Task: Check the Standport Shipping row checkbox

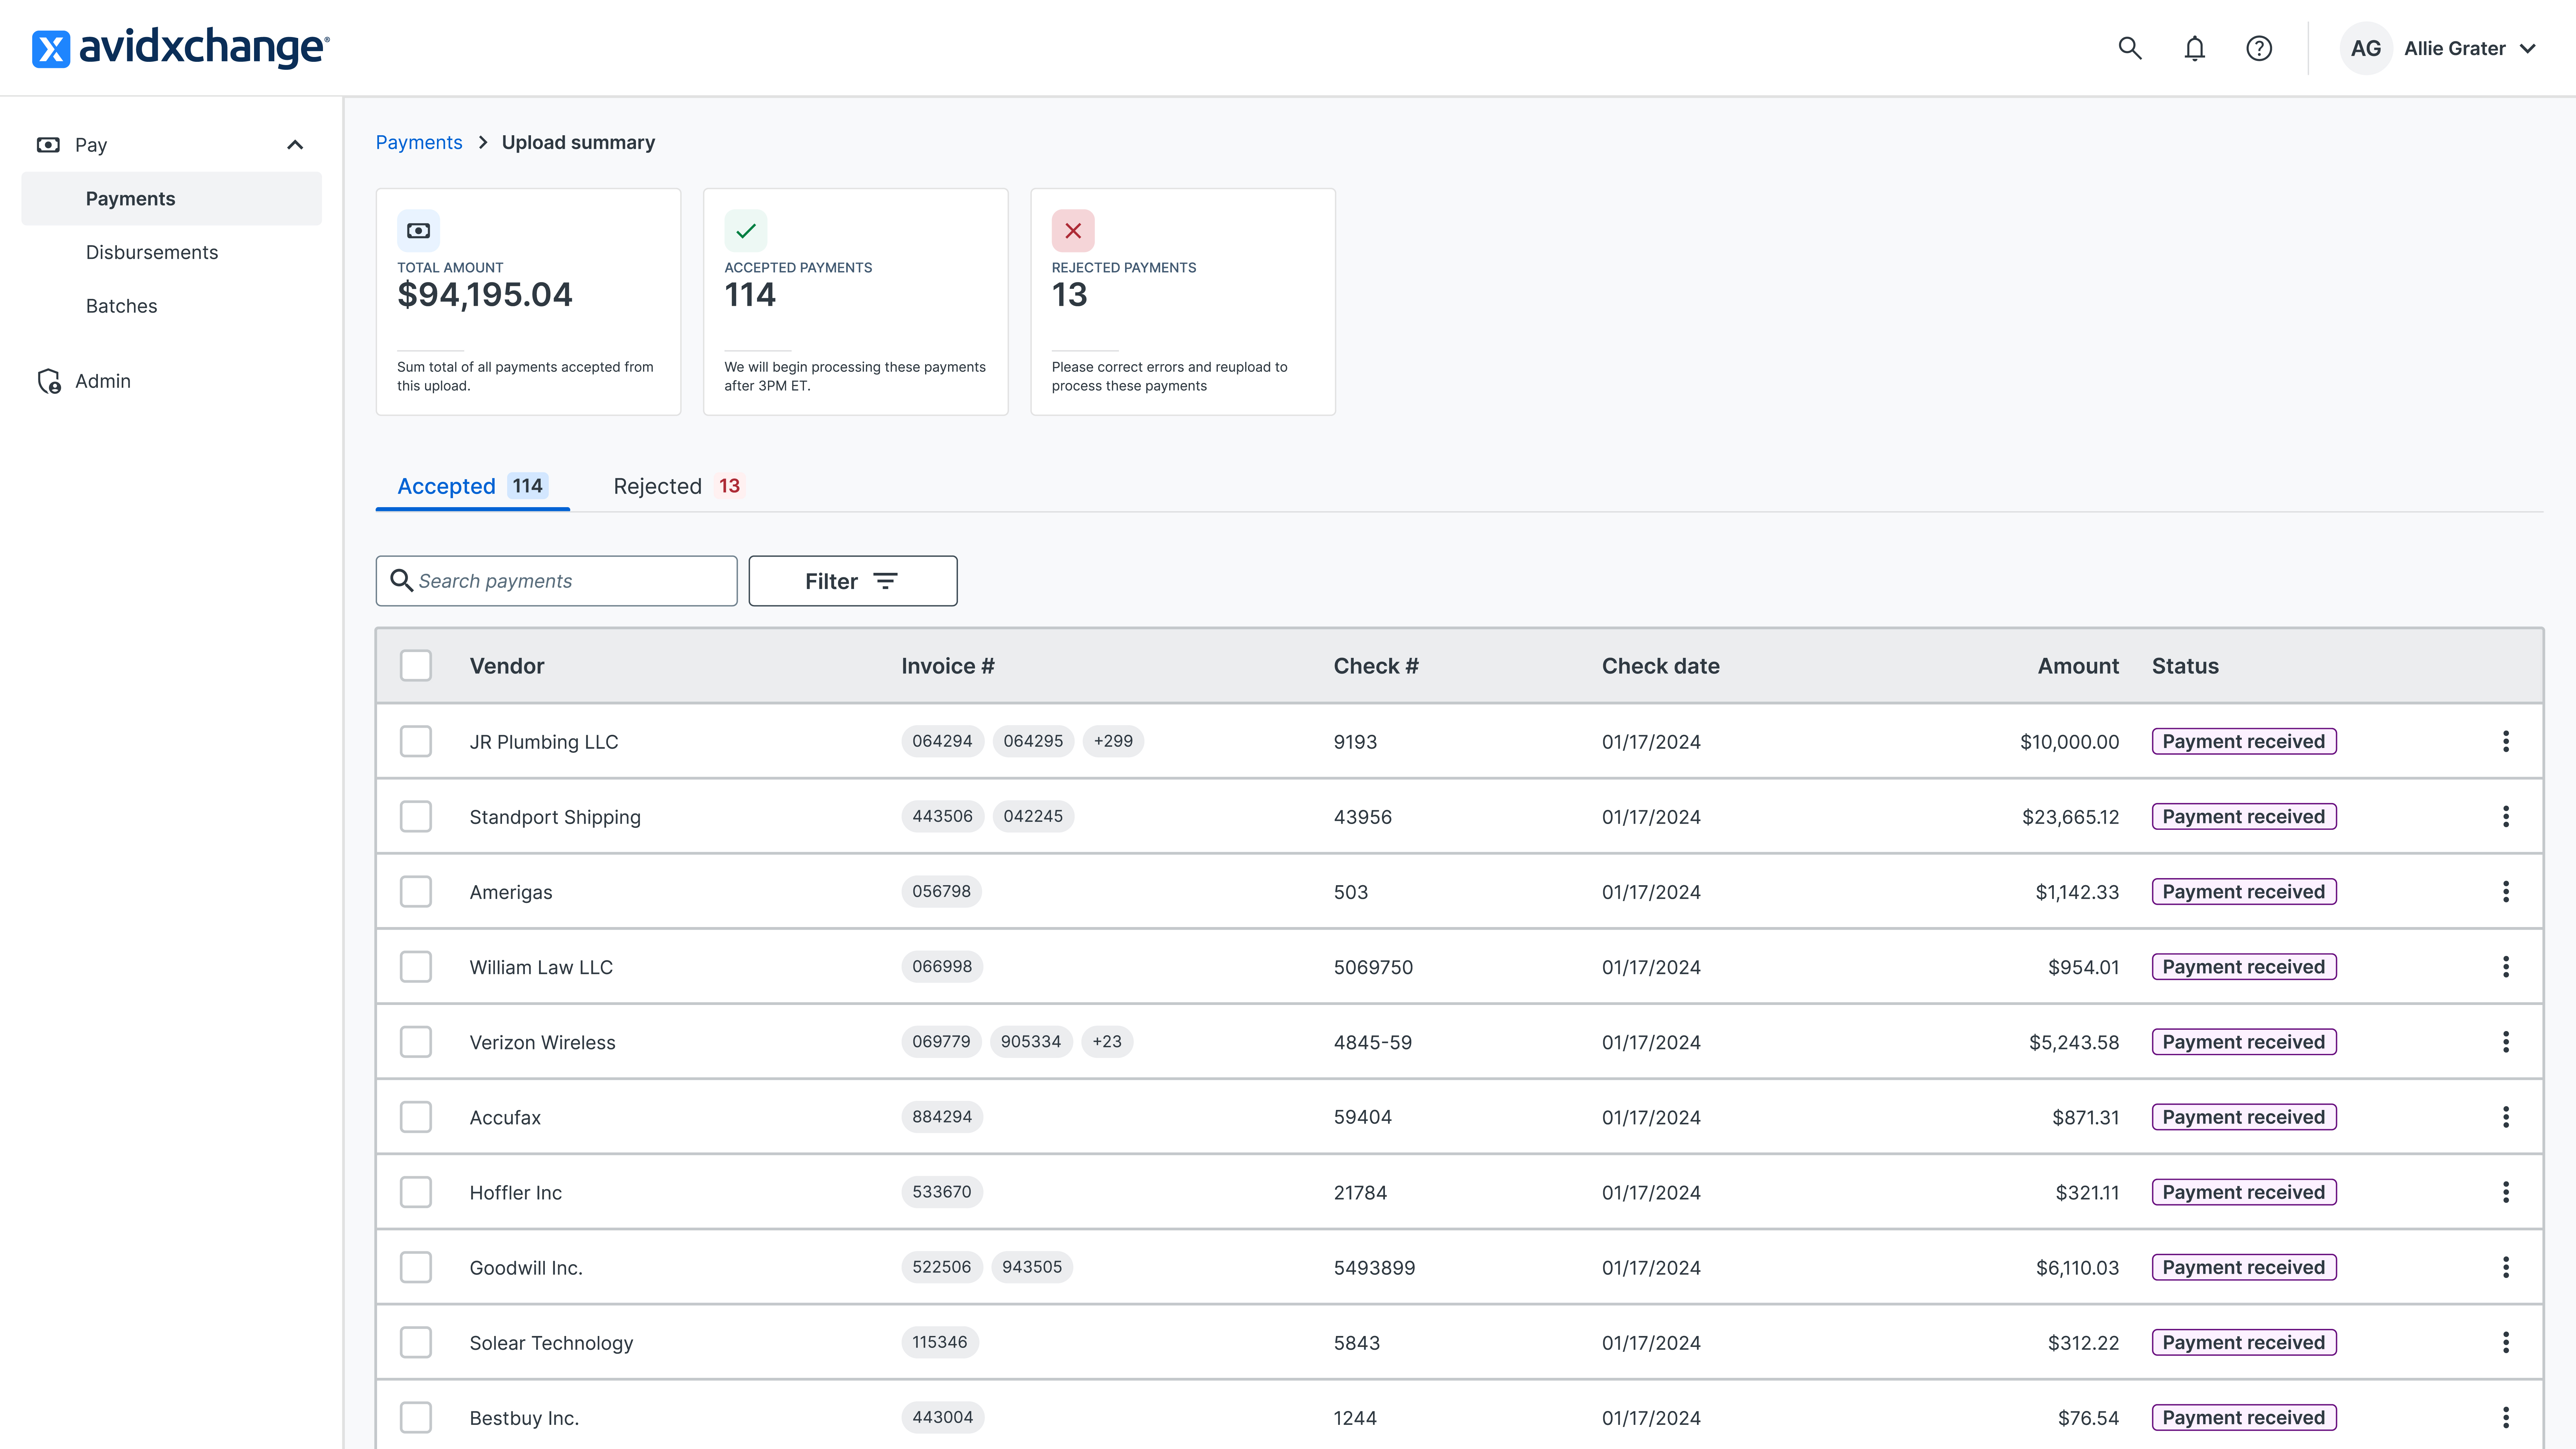Action: click(x=416, y=816)
